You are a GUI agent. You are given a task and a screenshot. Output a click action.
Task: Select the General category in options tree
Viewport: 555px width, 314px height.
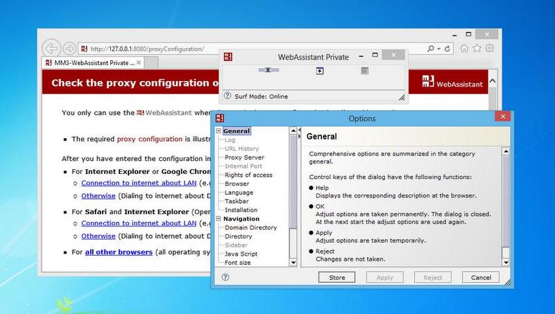[x=237, y=131]
